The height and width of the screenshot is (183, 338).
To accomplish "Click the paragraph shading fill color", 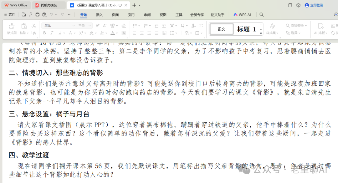I will pos(187,33).
